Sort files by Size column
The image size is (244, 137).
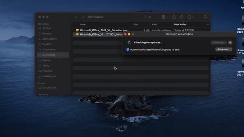pyautogui.click(x=136, y=24)
